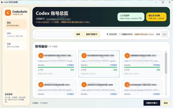
Task: Click Session progress bar on 2026-04-15 15:33 card
Action: (x=142, y=67)
